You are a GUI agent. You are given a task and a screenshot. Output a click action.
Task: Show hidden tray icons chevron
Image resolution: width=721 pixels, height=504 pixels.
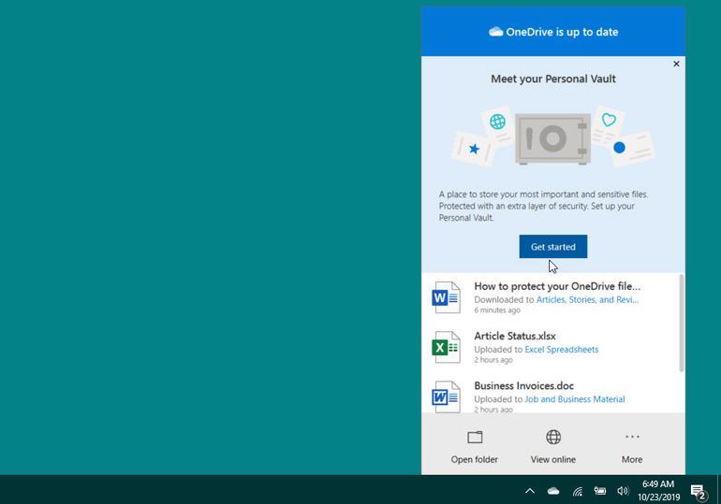[x=530, y=491]
